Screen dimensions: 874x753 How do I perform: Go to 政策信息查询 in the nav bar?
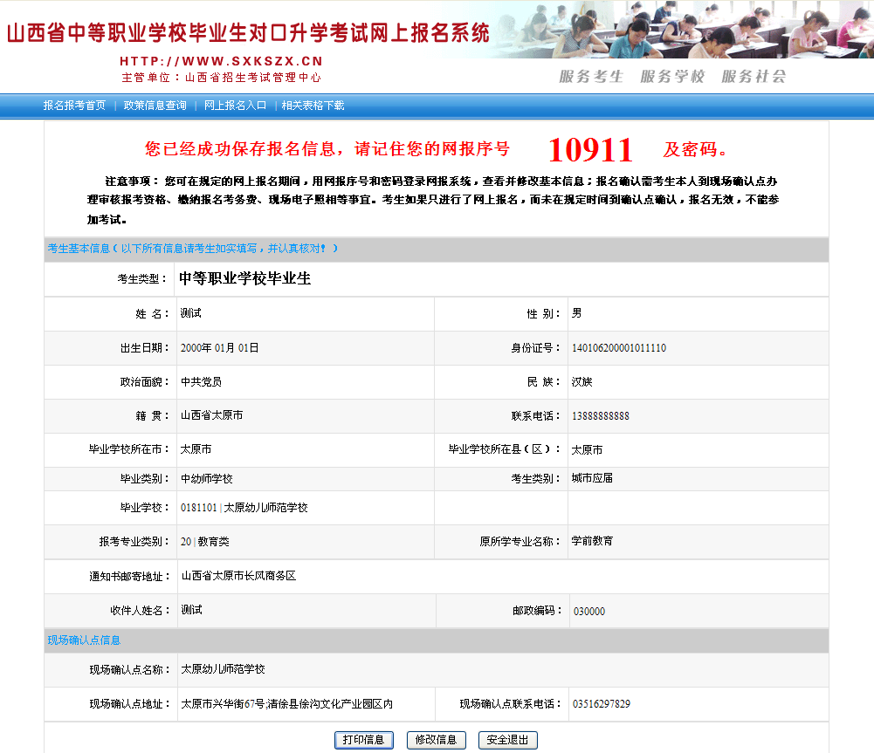[x=155, y=106]
